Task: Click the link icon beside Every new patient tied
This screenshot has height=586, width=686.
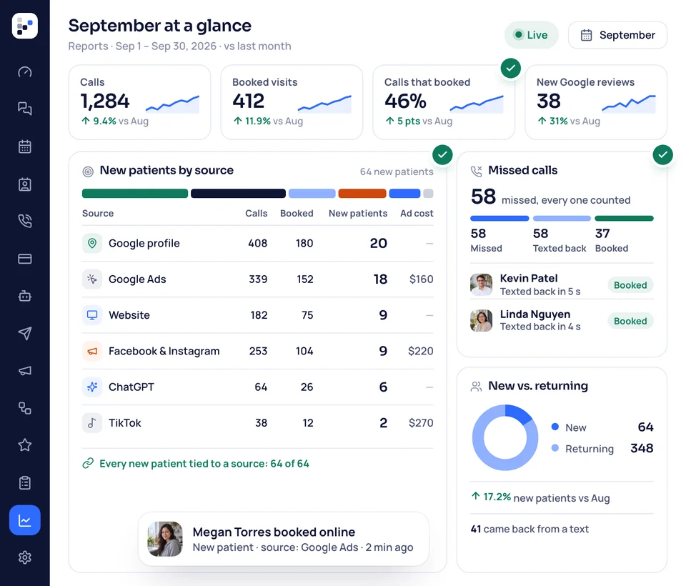Action: point(88,464)
